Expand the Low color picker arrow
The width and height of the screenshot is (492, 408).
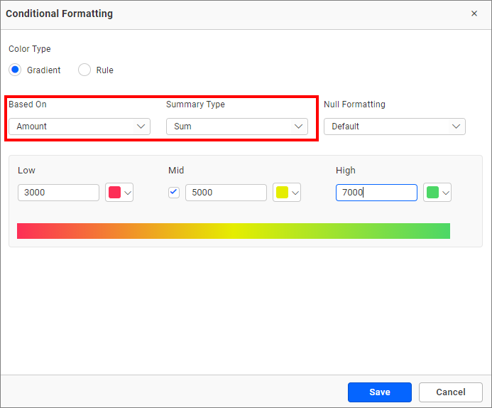coord(128,193)
